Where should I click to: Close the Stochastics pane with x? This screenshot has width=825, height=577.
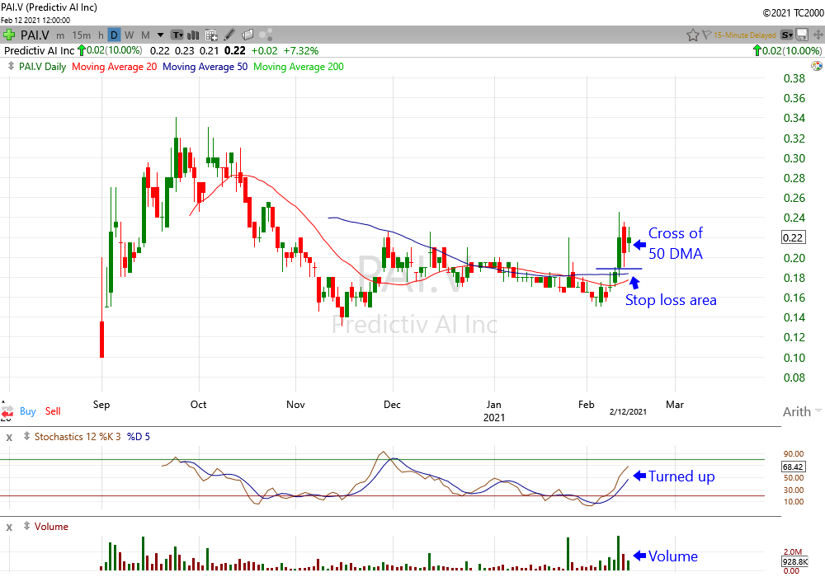coord(9,437)
